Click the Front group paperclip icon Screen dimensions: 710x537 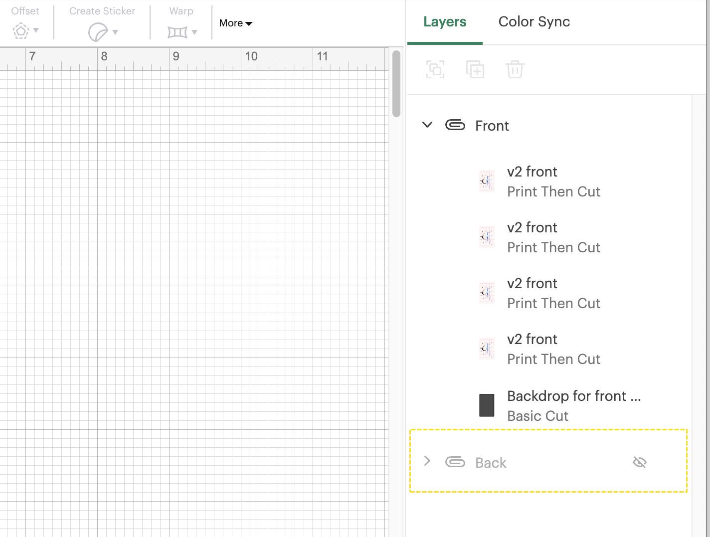(x=455, y=125)
